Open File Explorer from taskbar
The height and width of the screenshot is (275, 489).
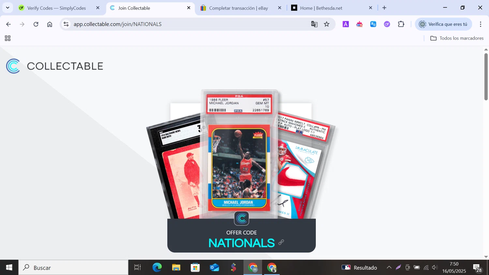tap(176, 268)
